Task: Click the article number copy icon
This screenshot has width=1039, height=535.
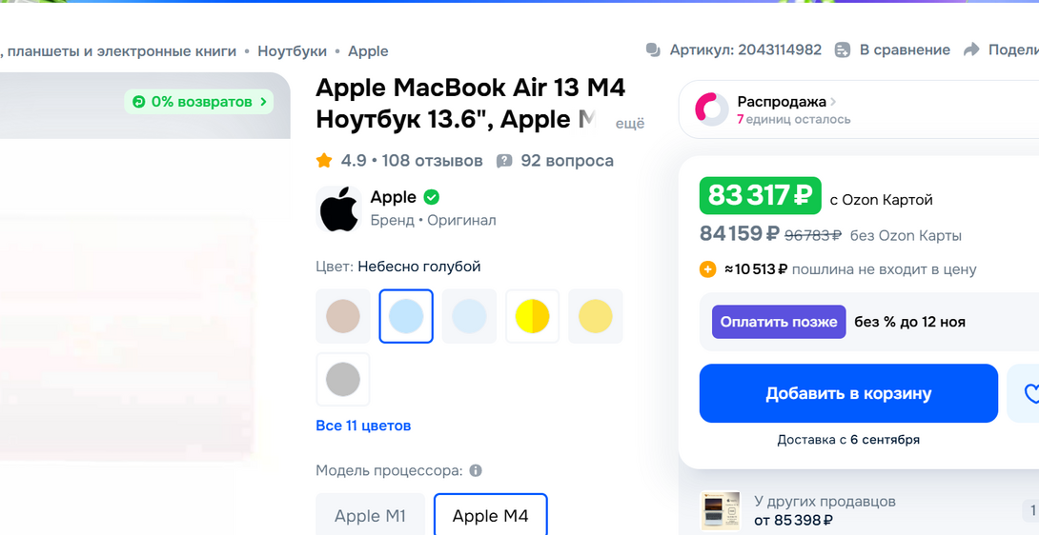Action: [x=653, y=50]
